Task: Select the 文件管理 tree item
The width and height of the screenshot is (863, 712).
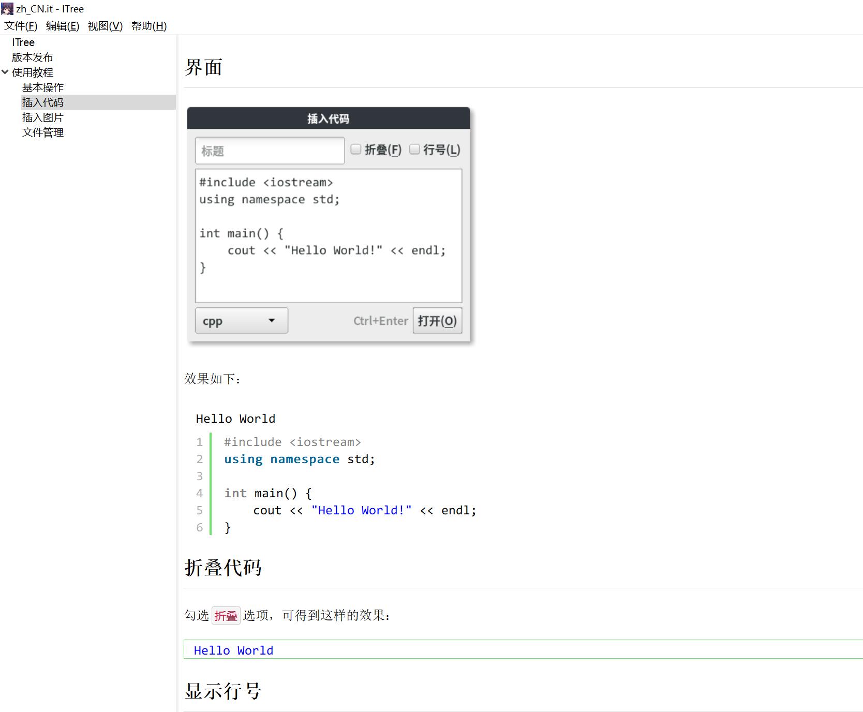Action: (x=43, y=132)
